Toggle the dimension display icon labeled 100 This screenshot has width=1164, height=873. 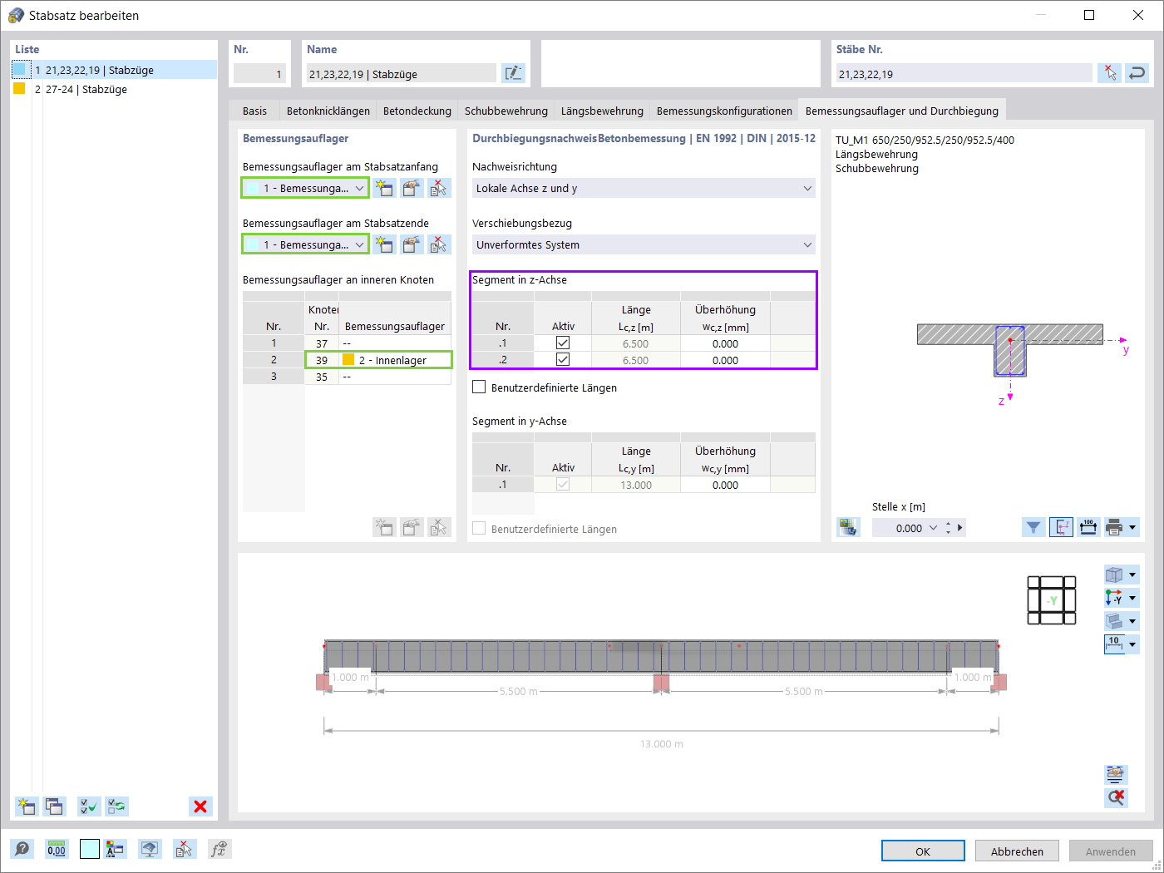tap(1088, 527)
